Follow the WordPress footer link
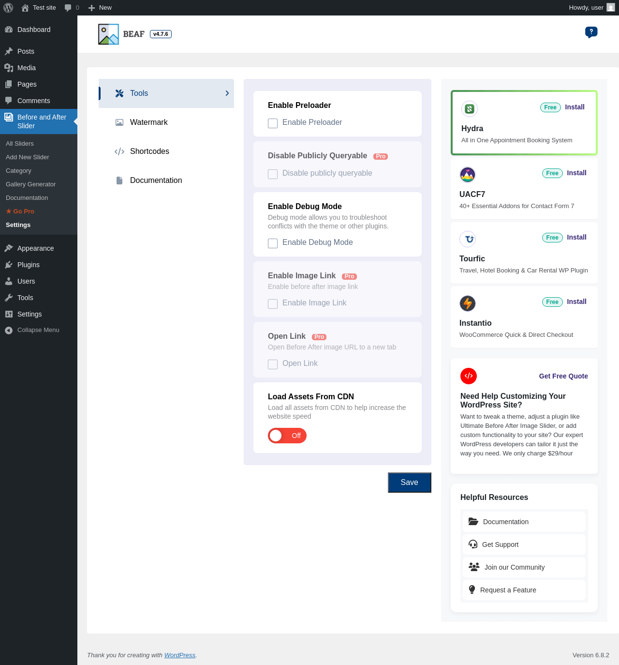Viewport: 619px width, 665px height. click(x=180, y=655)
